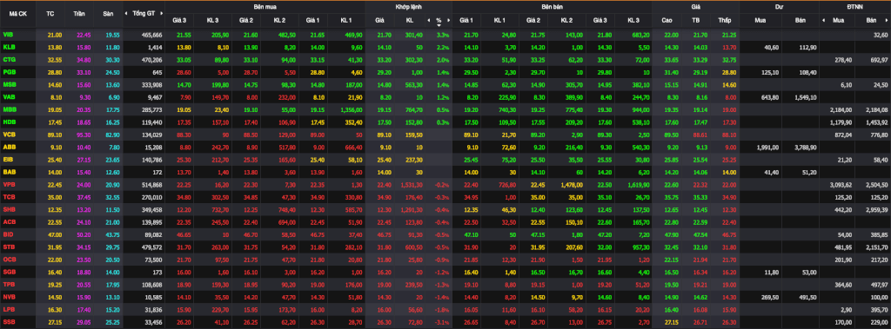Click the SSB ticker in last row
The width and height of the screenshot is (891, 329).
(x=9, y=322)
